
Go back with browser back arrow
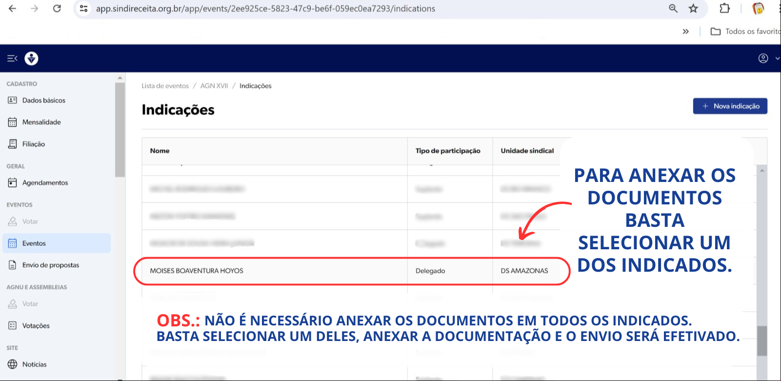click(x=13, y=8)
